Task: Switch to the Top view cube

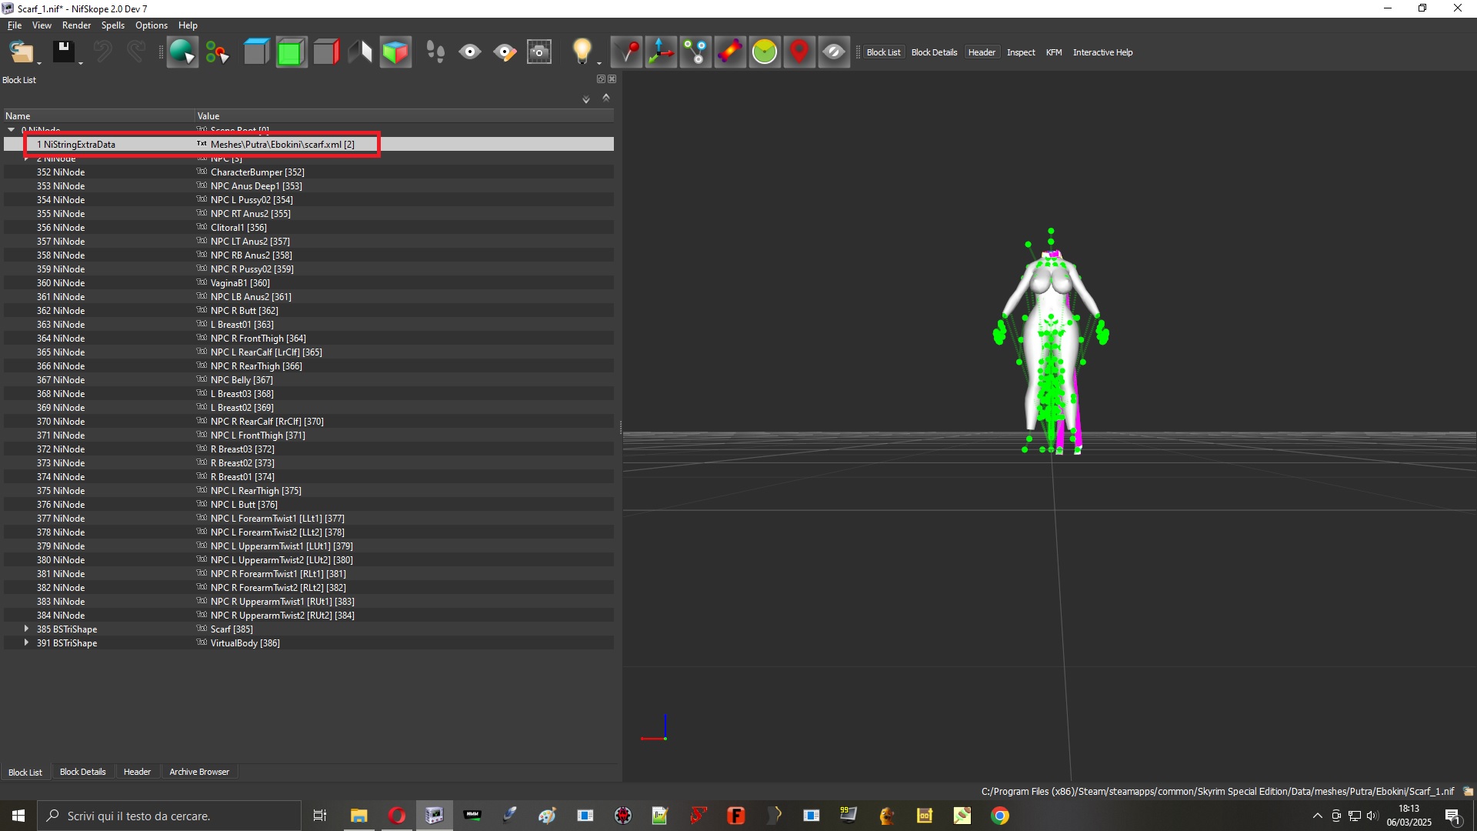Action: point(256,52)
